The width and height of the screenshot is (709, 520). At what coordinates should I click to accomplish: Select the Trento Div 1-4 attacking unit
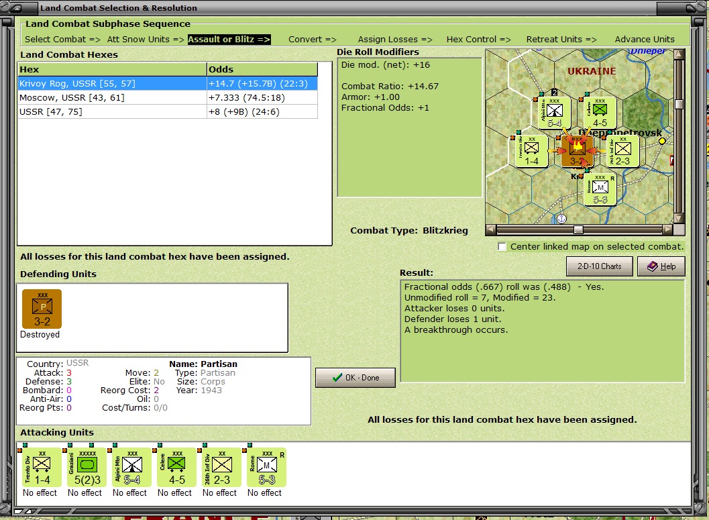click(x=42, y=468)
